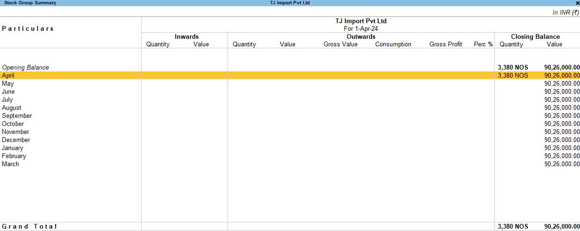Click the Closing Balance Value sub-header
Screen dimensions: 580x231
tap(554, 44)
